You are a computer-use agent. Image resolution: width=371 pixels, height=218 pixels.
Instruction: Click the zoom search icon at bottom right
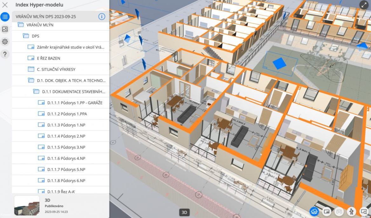point(364,211)
